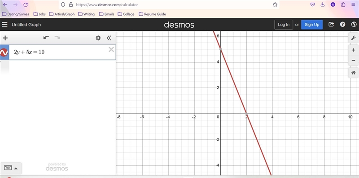Open graph settings wrench
Screen dimensions: 359x178
click(353, 38)
